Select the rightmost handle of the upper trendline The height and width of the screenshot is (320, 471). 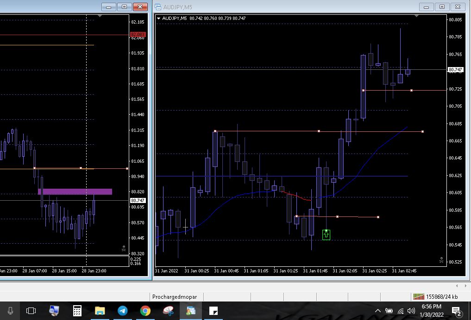pos(423,131)
